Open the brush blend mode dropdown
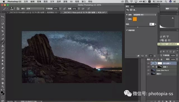The image size is (179, 102). (x=35, y=9)
